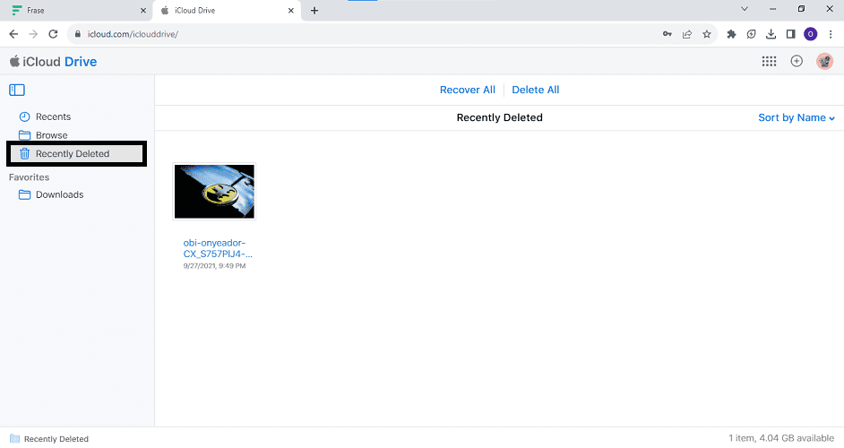Toggle the iCloud Drive sidebar panel
The image size is (844, 448).
[17, 90]
